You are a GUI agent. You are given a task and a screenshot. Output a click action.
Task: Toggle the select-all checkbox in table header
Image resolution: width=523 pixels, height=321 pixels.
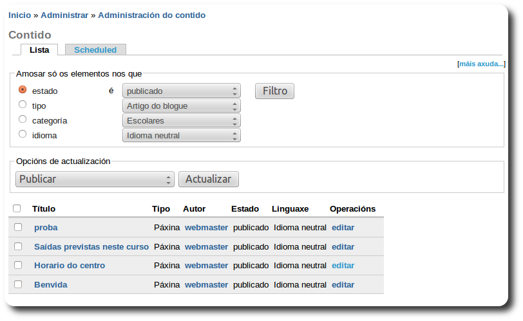tap(17, 208)
